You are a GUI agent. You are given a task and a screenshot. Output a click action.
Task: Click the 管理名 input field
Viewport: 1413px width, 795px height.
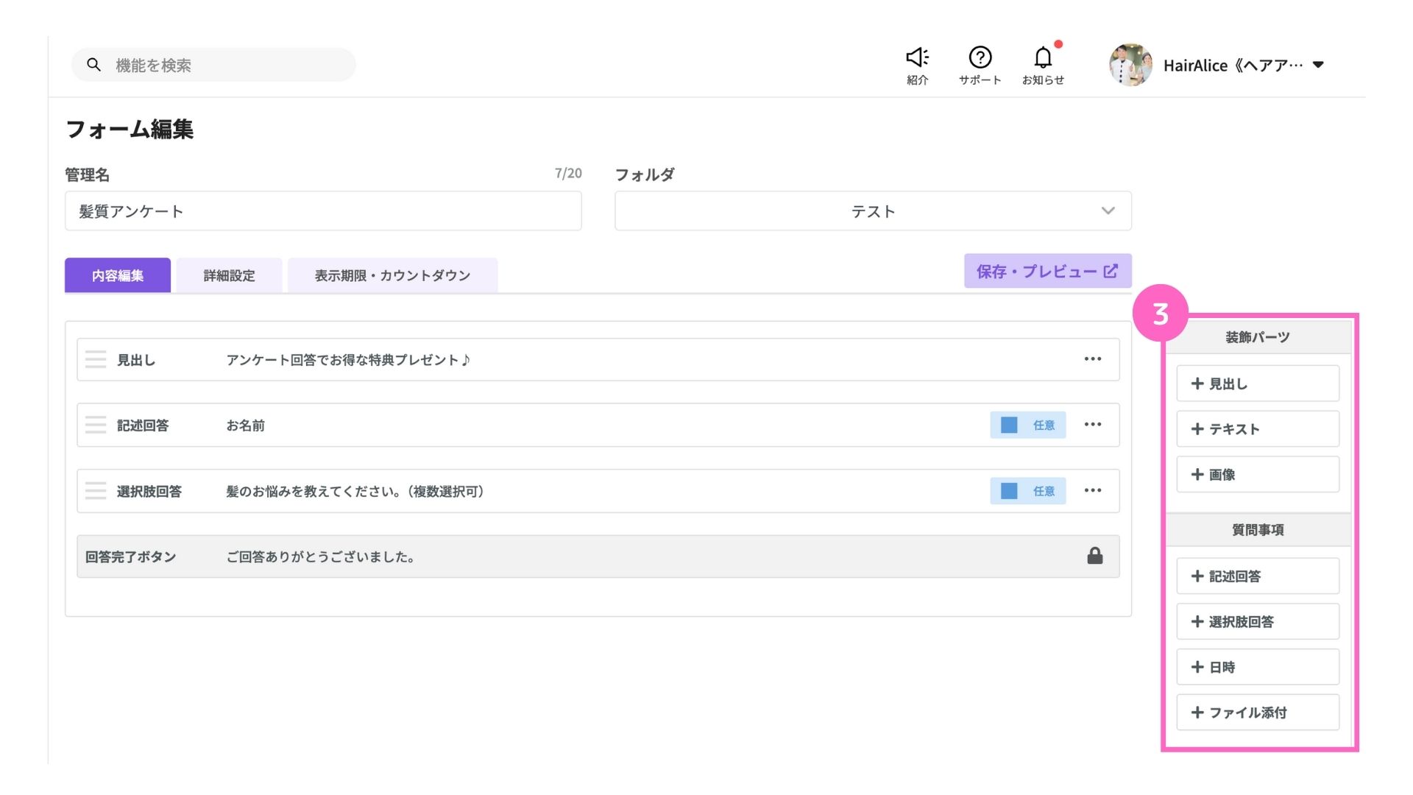pos(322,211)
